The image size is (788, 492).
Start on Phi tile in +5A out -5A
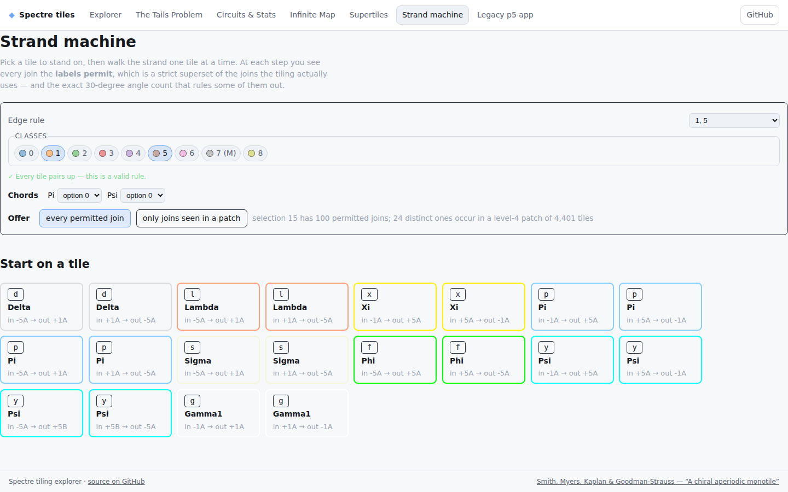[484, 360]
